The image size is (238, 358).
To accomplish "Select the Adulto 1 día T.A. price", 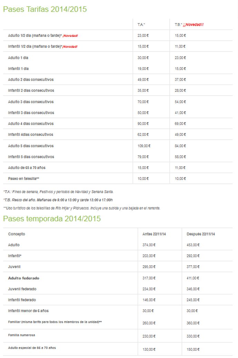I will coord(143,58).
